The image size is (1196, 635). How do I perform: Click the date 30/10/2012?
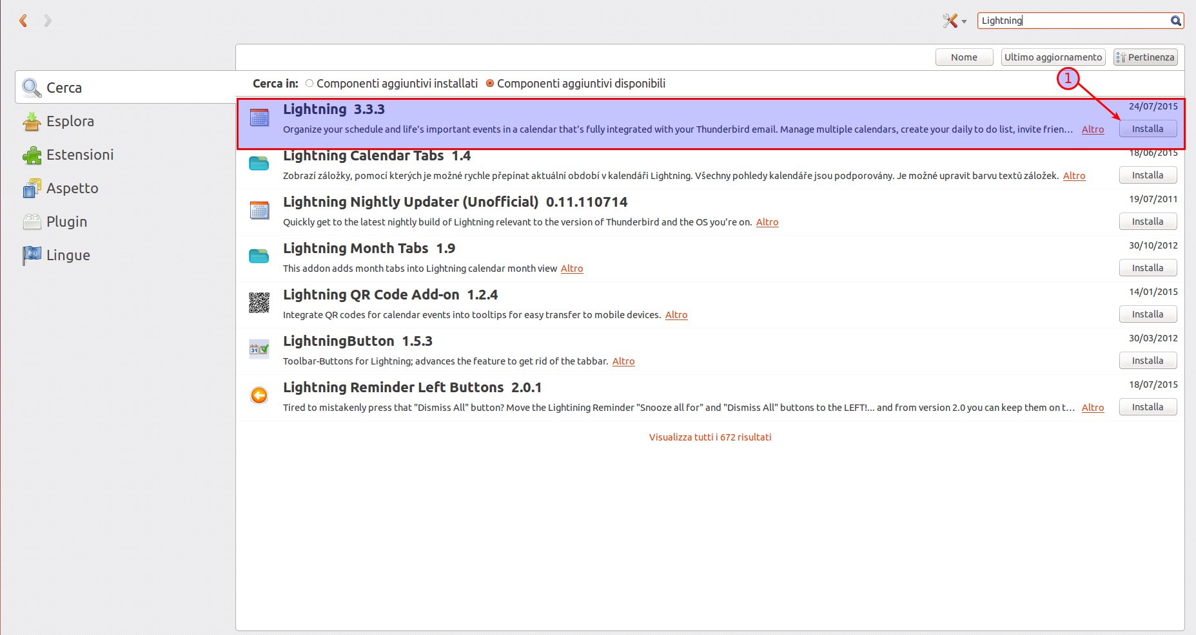tap(1153, 245)
